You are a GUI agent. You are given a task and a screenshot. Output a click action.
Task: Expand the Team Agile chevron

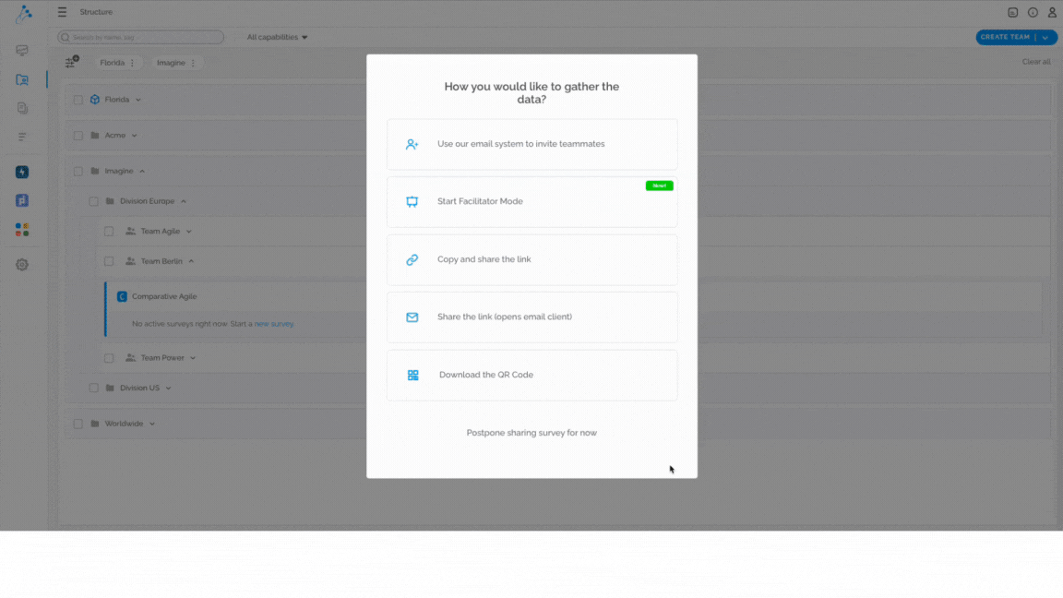(189, 232)
